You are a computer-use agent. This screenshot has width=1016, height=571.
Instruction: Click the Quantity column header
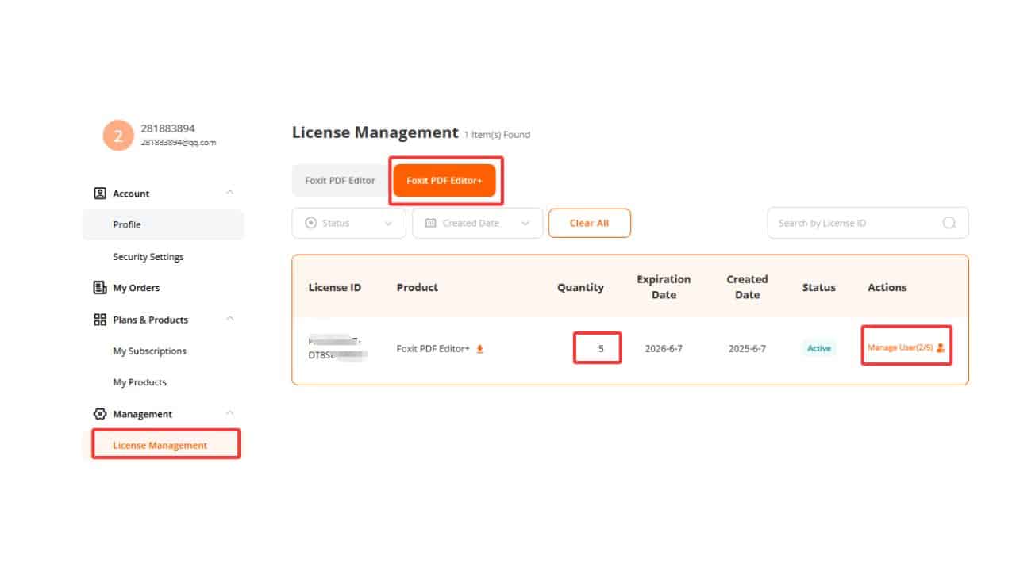pos(580,287)
